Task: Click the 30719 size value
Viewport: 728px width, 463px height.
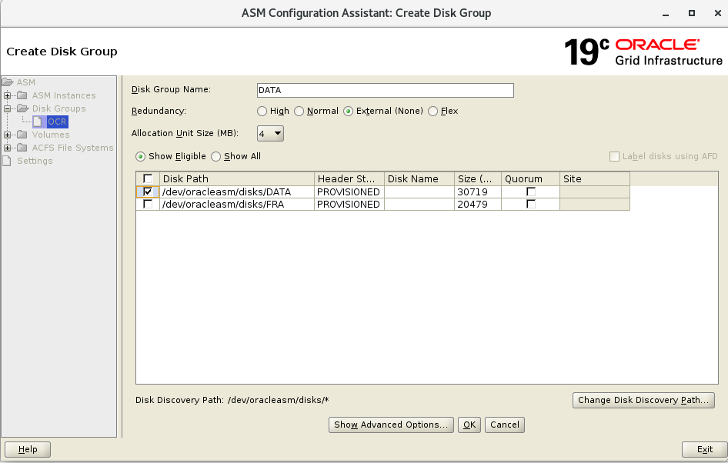Action: coord(473,192)
